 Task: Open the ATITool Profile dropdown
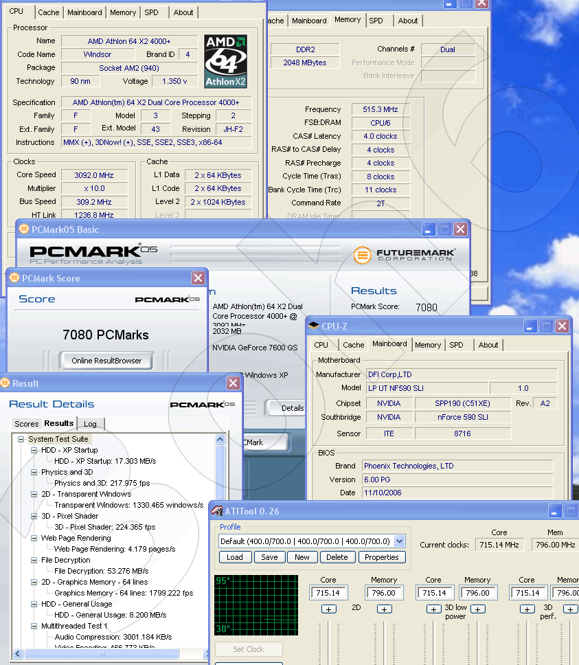(399, 541)
